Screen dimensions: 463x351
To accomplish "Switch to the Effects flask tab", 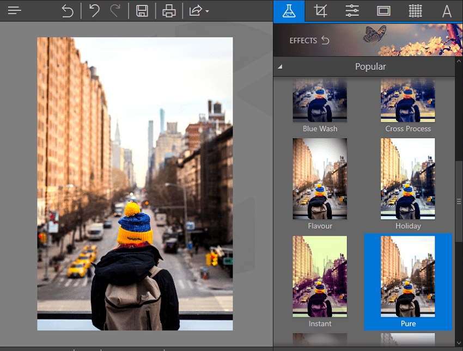I will pyautogui.click(x=289, y=11).
